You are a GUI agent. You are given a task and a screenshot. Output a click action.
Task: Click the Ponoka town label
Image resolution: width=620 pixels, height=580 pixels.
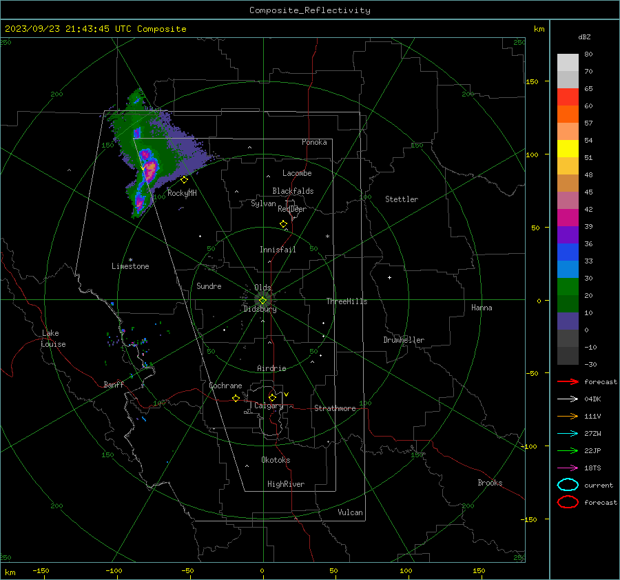tap(314, 142)
